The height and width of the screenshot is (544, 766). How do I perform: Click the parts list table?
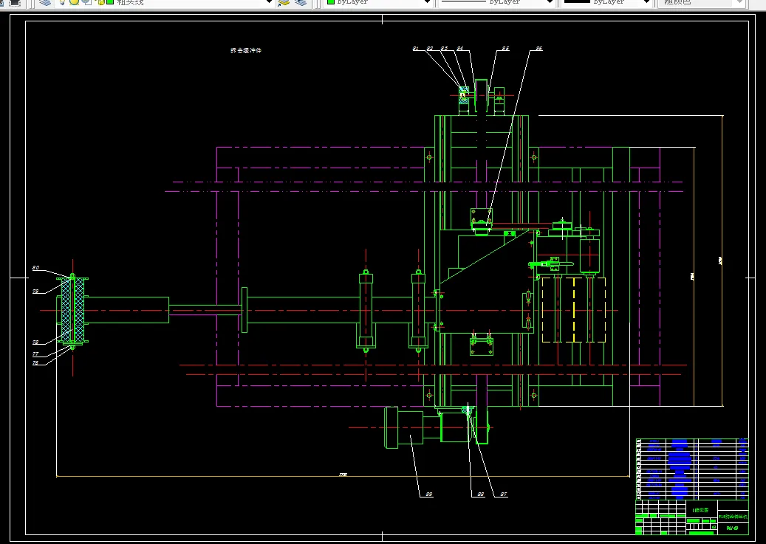(x=691, y=467)
